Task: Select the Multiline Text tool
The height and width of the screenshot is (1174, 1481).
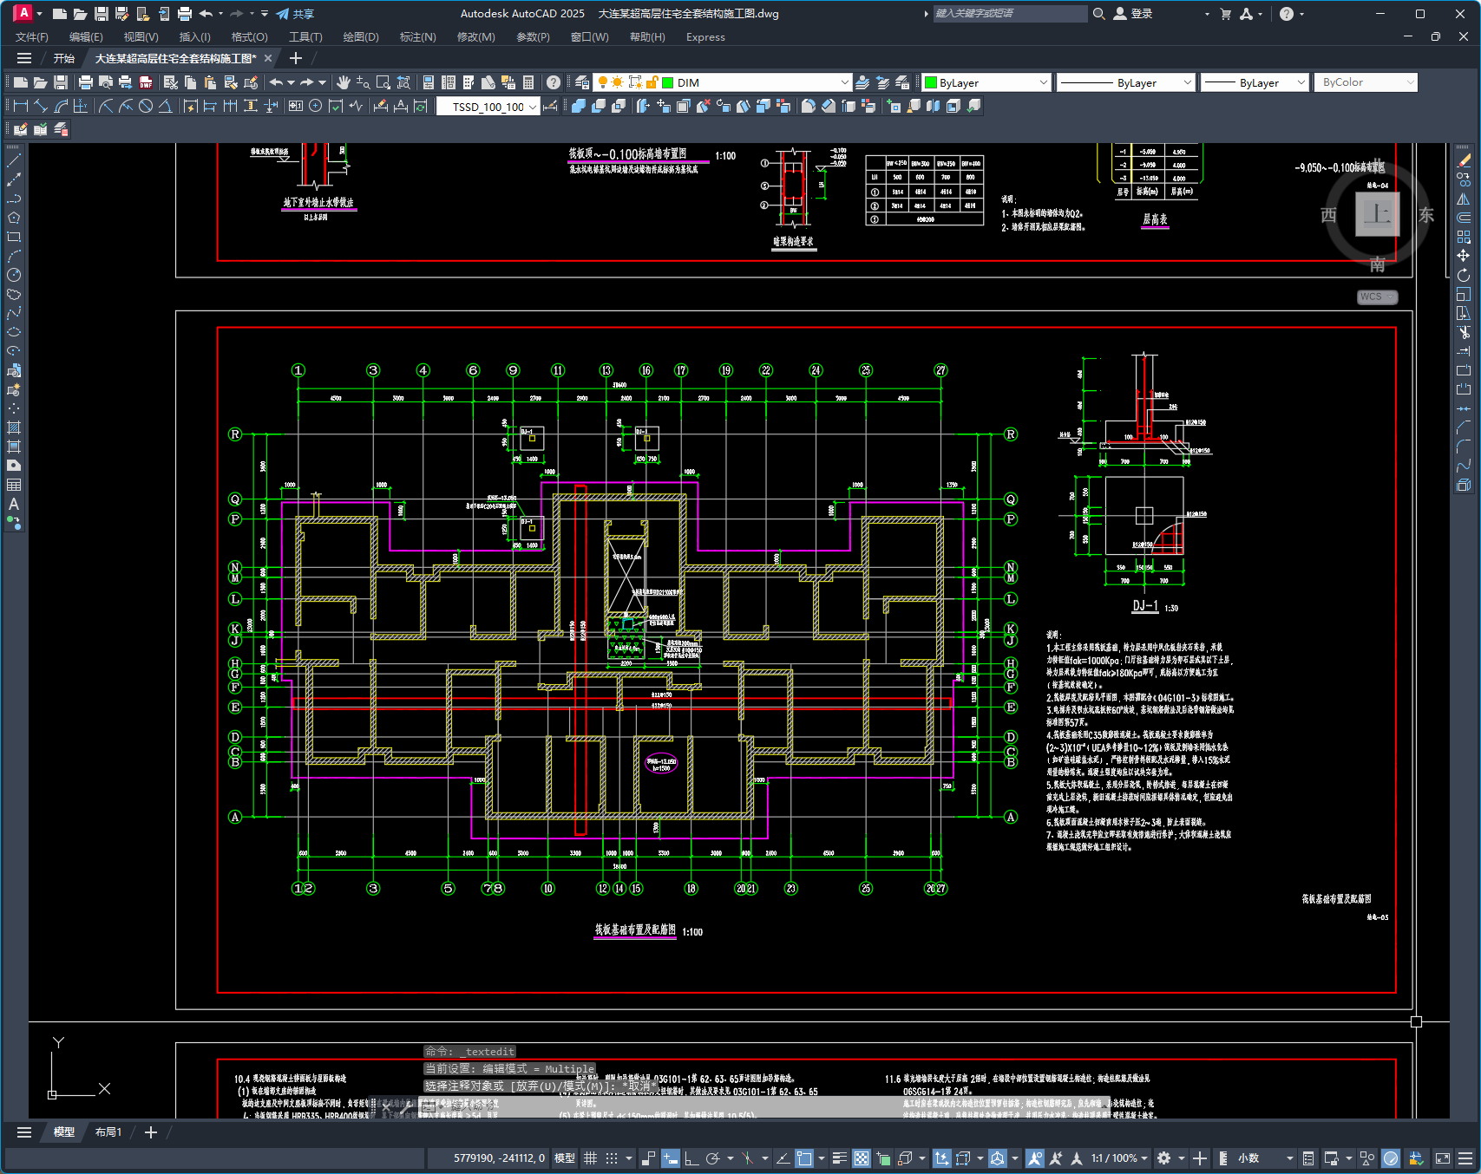Action: point(14,504)
